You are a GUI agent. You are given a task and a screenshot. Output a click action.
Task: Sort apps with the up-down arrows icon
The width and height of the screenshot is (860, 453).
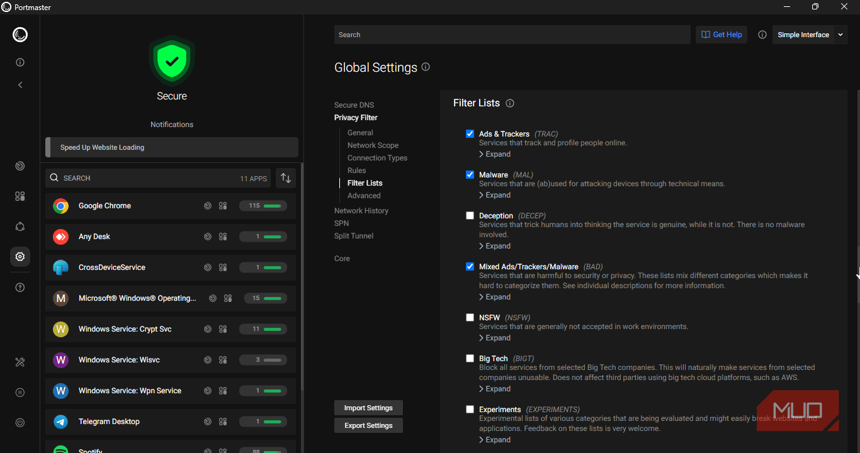click(x=286, y=178)
